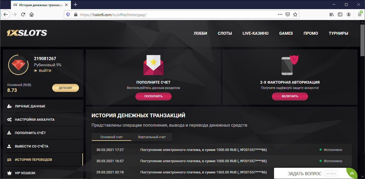The height and width of the screenshot is (179, 365).
Task: Open the Firefox account avatar icon
Action: coord(349,14)
